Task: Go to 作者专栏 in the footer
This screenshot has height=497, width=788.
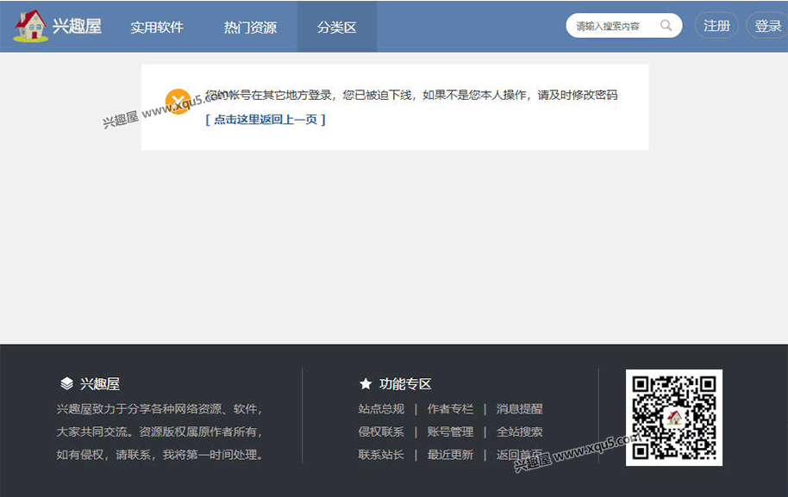Action: pos(450,409)
